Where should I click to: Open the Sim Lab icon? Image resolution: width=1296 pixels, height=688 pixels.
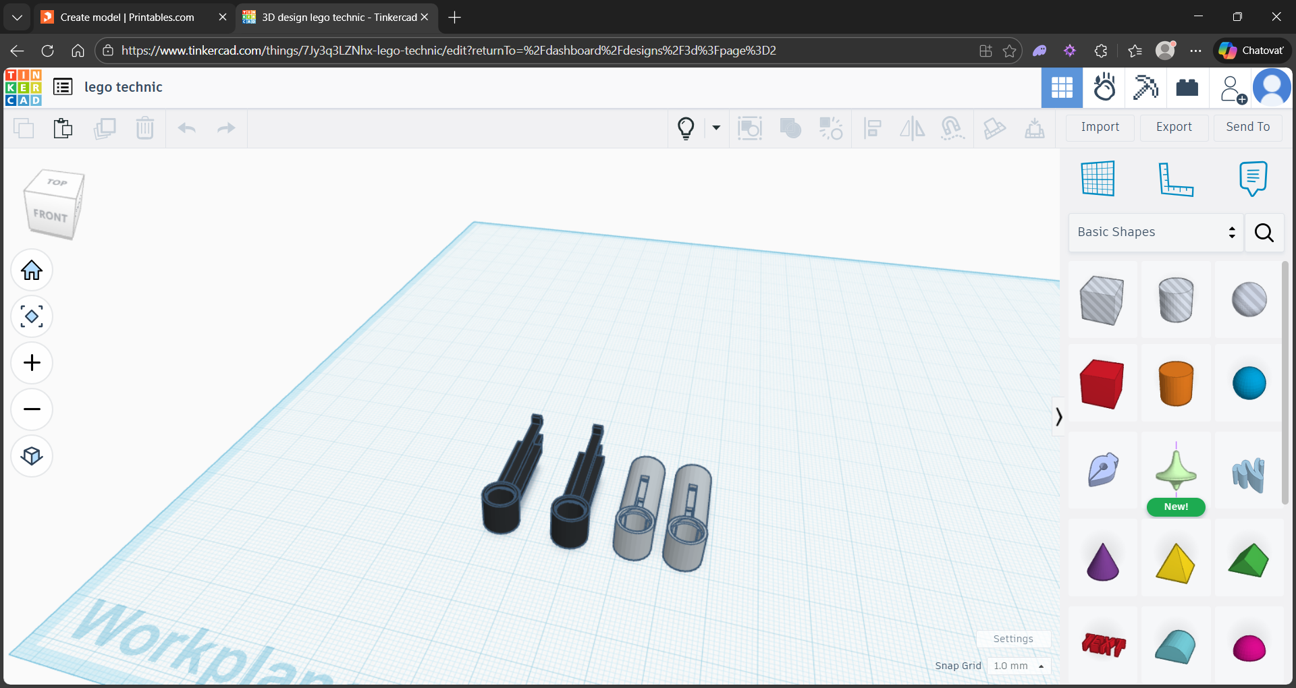(1104, 88)
